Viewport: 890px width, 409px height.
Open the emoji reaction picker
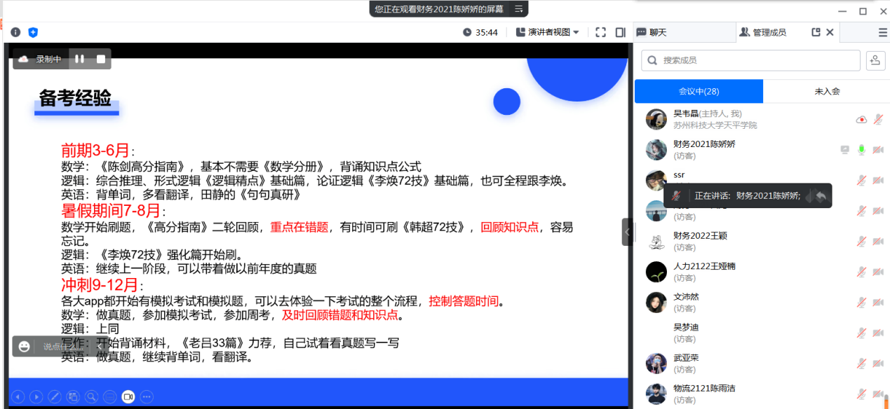click(x=25, y=346)
